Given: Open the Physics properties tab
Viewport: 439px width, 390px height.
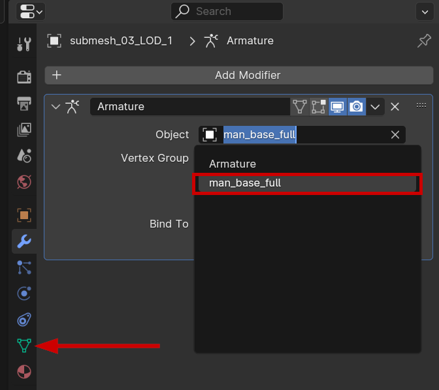Looking at the screenshot, I should click(x=24, y=293).
